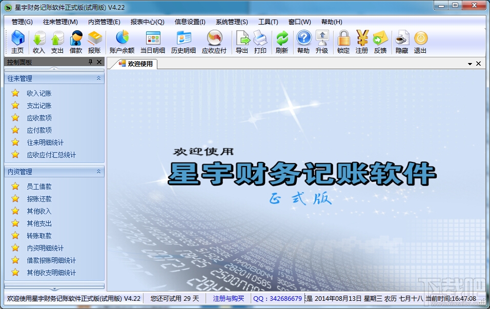The image size is (490, 309).
Task: Open 报账还款 in control panel
Action: [39, 199]
